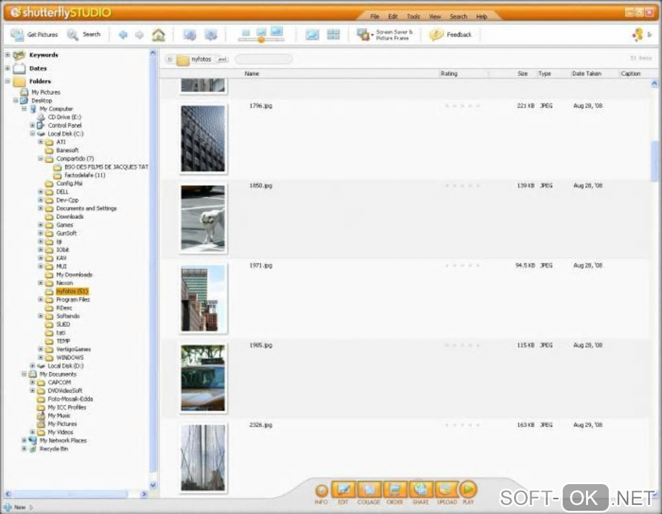Click the breadcrumb search input field
The height and width of the screenshot is (514, 662).
click(264, 60)
